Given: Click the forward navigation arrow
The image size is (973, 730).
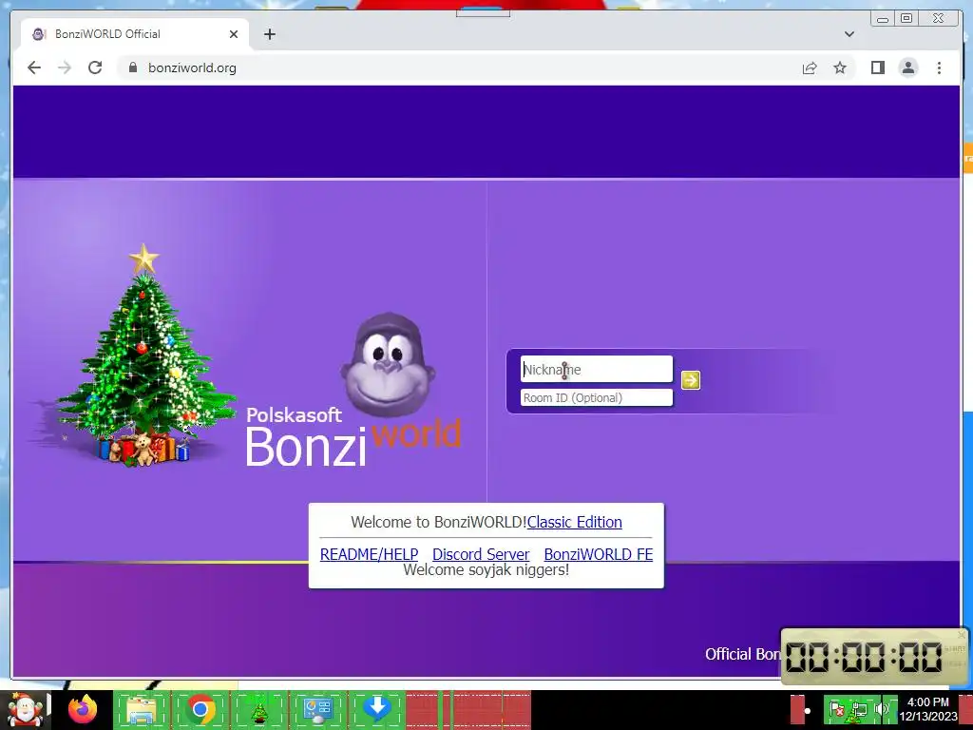Looking at the screenshot, I should (x=65, y=67).
